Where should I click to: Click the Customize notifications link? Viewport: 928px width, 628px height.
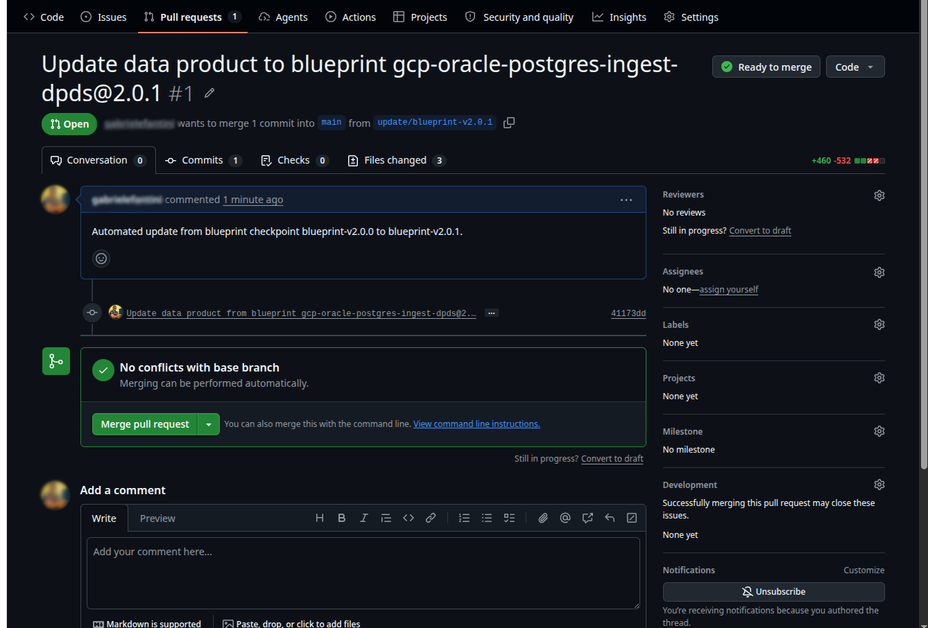pyautogui.click(x=864, y=570)
